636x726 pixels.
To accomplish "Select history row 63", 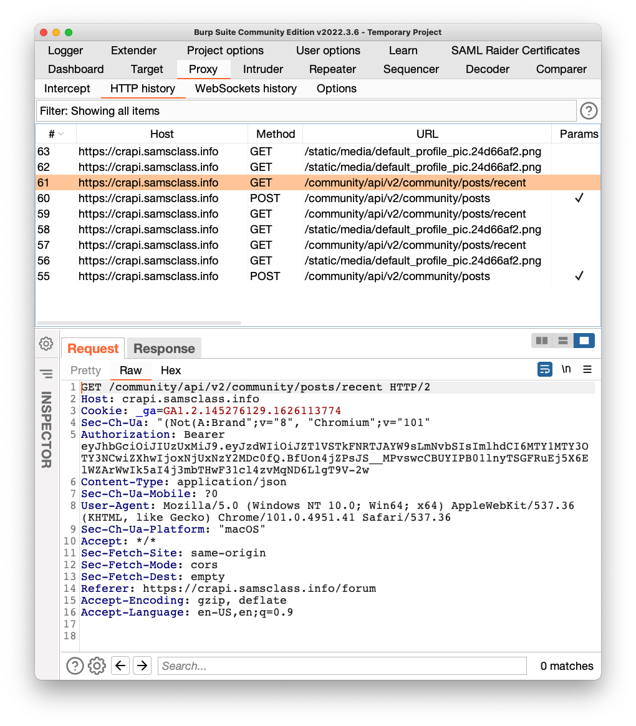I will coord(318,152).
